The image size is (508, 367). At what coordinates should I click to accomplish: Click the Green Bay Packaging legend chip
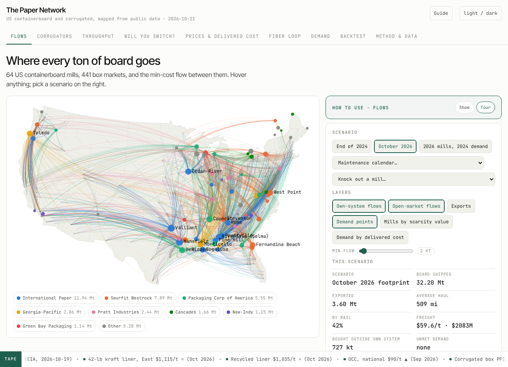coord(55,326)
